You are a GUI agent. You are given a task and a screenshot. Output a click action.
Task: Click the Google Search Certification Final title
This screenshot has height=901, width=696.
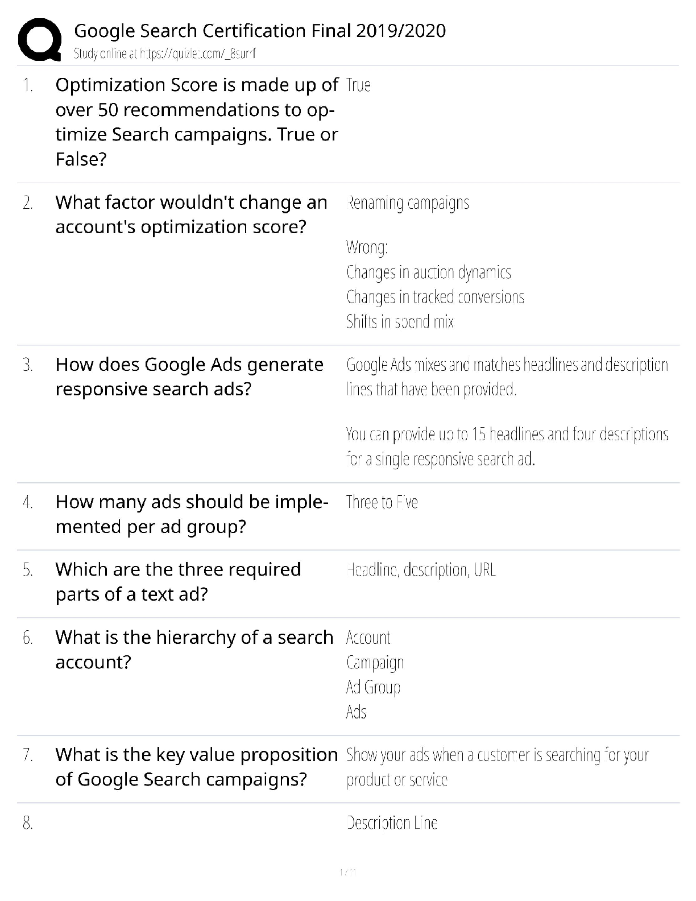(260, 30)
